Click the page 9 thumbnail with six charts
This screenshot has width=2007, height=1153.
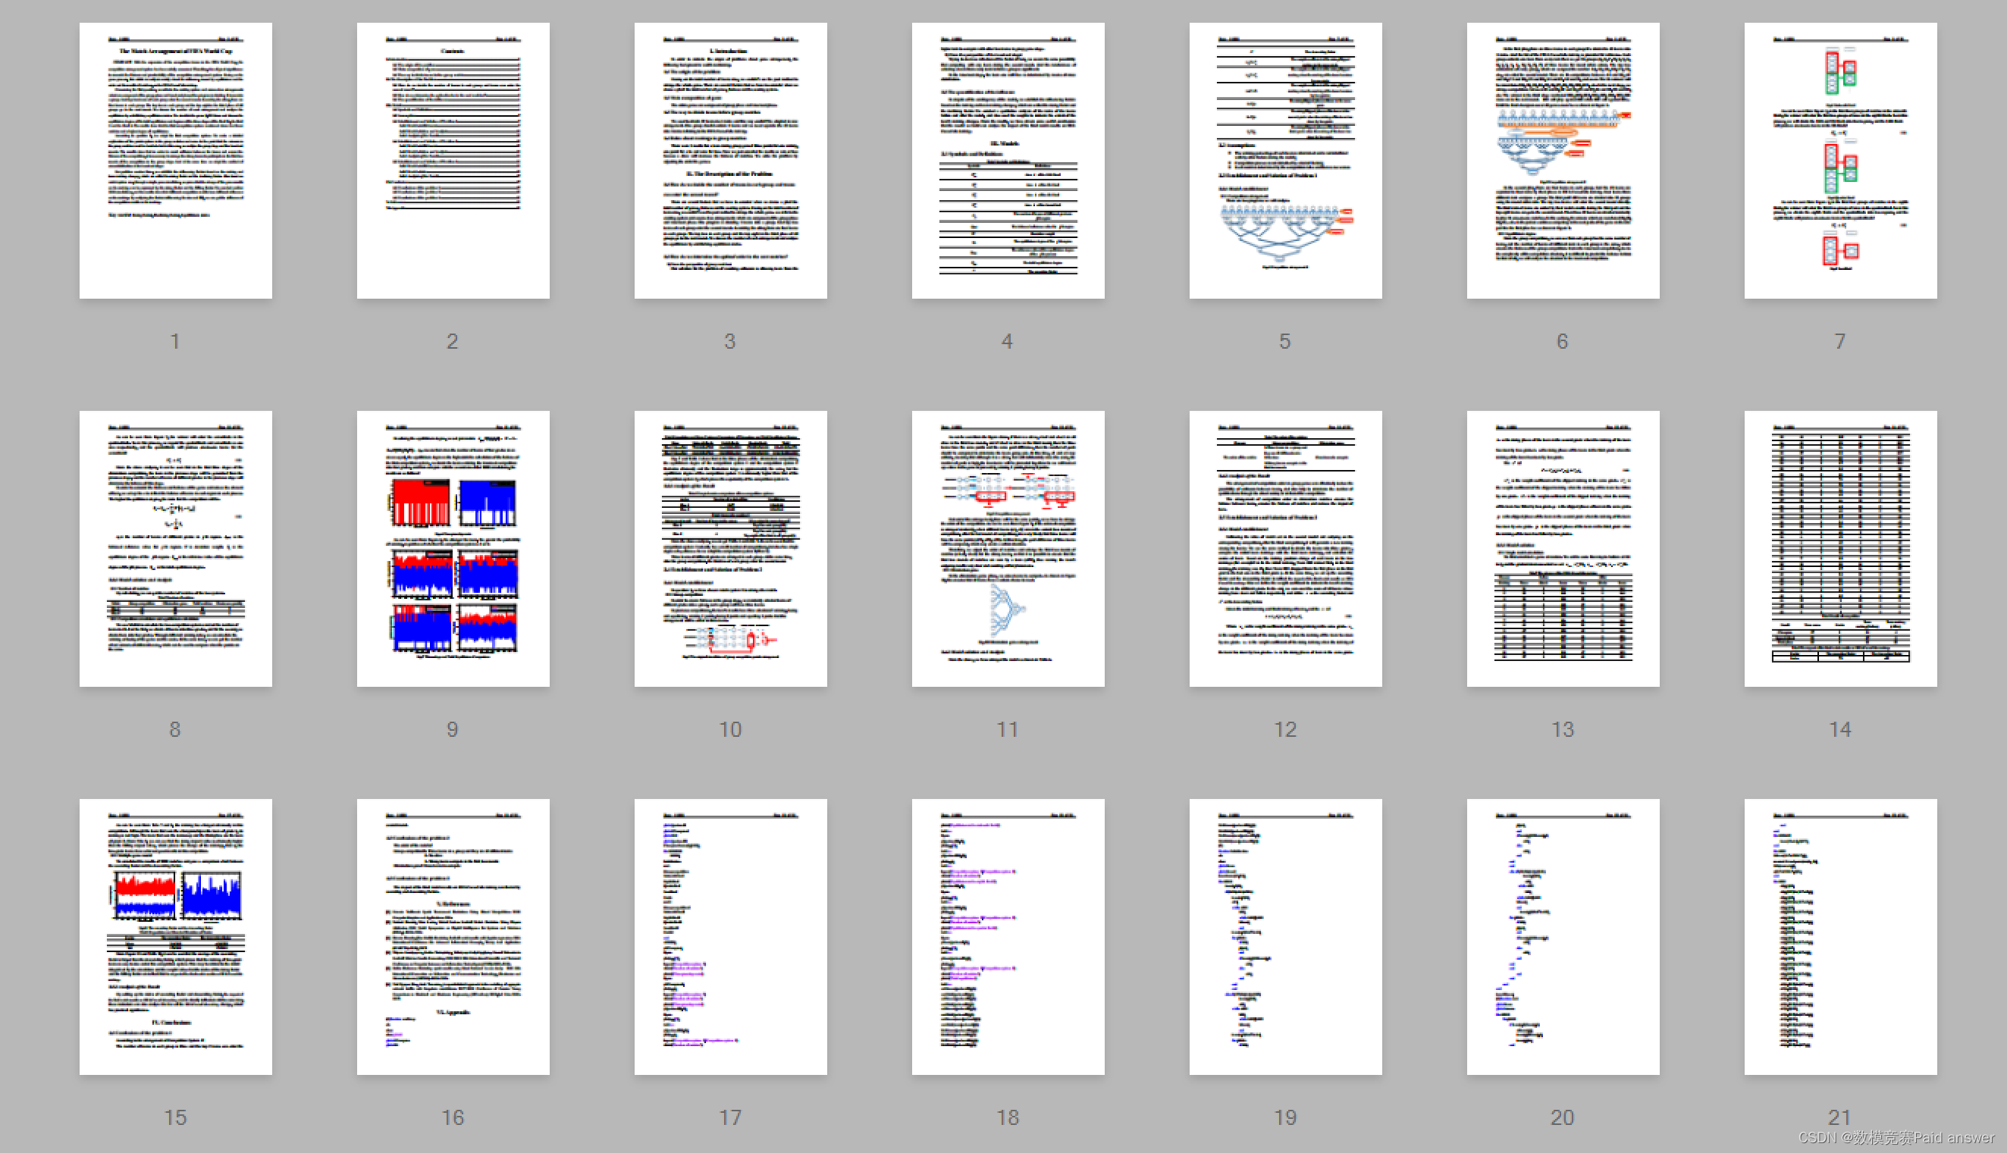pos(452,548)
